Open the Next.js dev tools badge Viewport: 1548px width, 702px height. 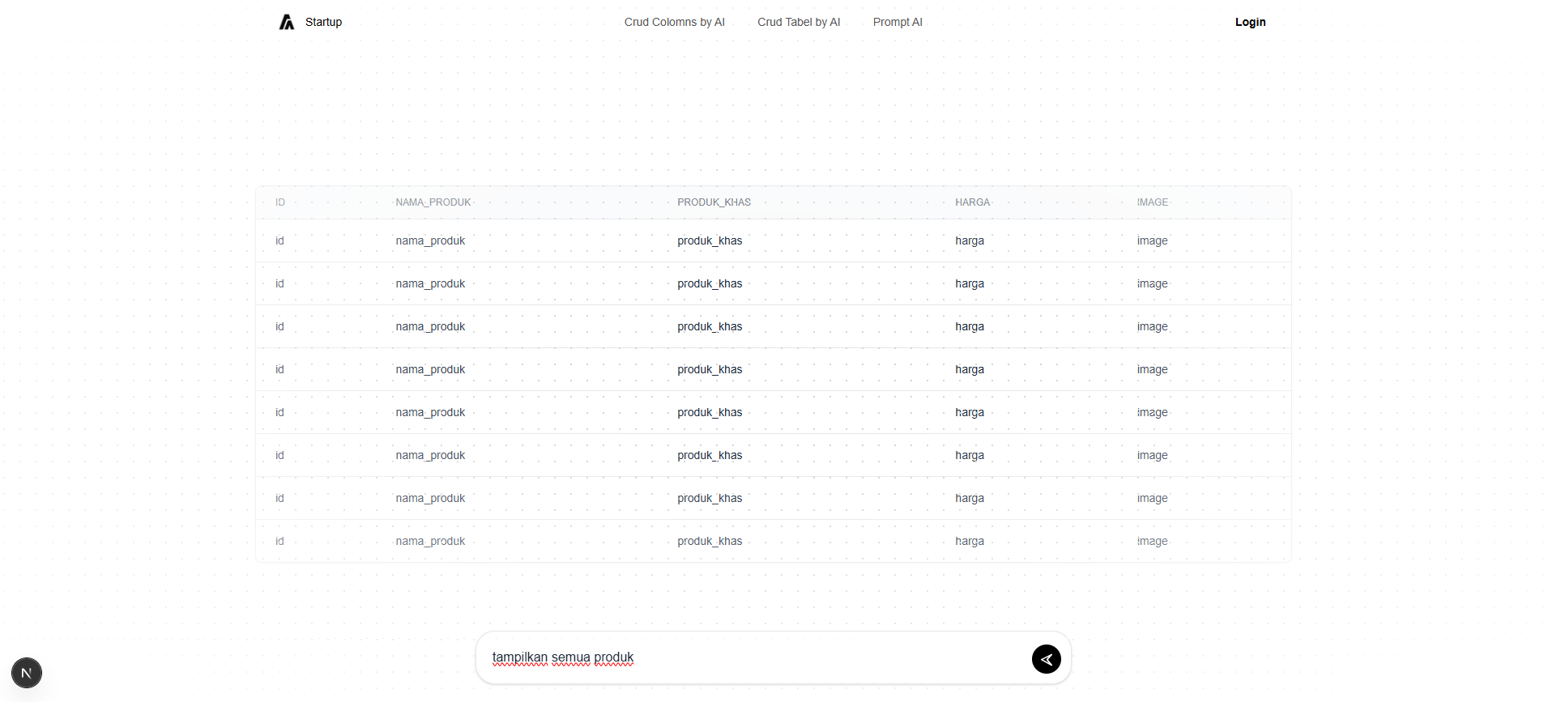[27, 673]
